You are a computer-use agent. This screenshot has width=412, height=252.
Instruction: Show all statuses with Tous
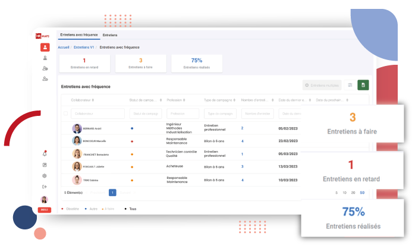[131, 209]
